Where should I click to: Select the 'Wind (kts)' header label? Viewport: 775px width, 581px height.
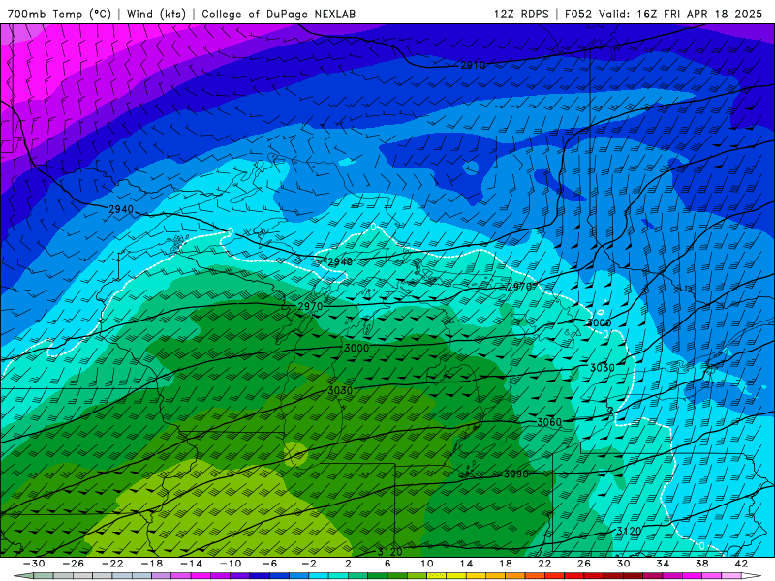pyautogui.click(x=156, y=14)
